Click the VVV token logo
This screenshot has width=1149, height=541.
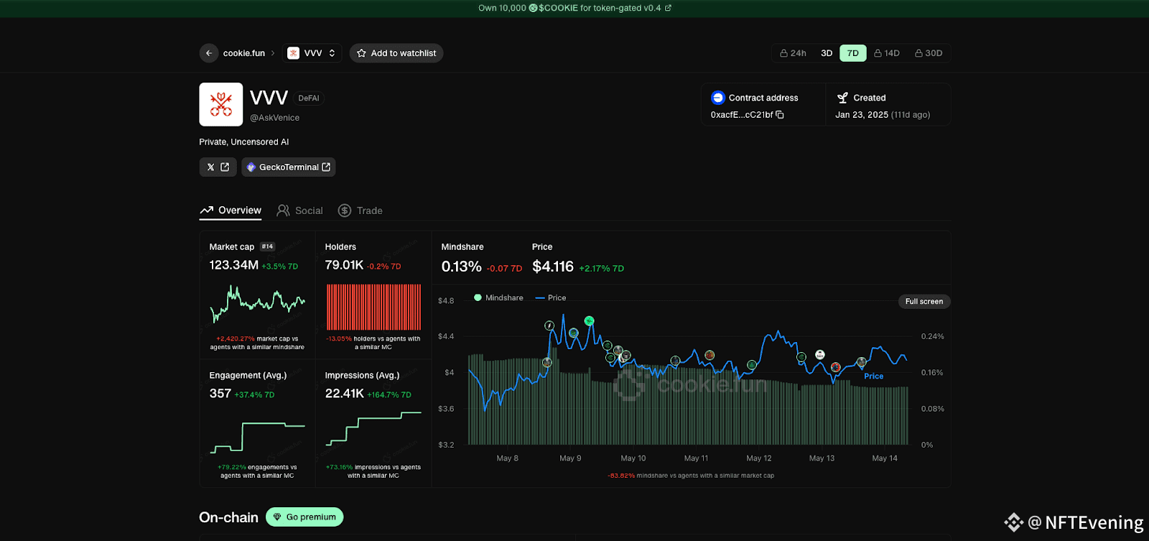tap(221, 104)
